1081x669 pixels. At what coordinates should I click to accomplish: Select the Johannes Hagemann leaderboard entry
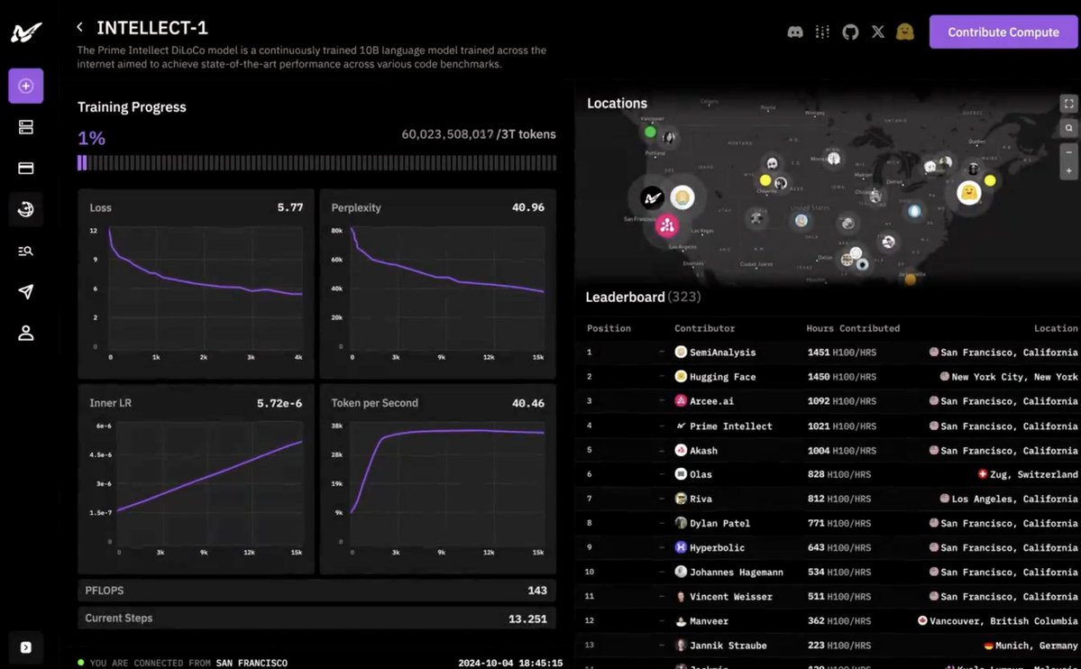(828, 573)
